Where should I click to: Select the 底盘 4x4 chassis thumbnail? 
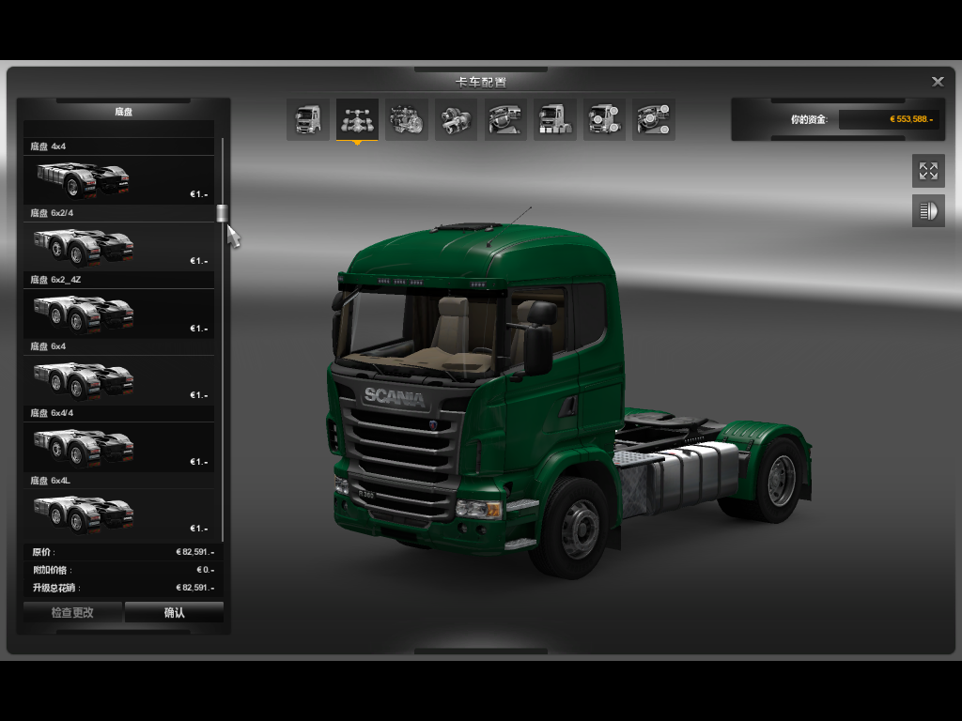119,179
